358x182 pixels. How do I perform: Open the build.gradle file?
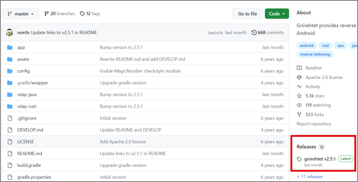[29, 165]
